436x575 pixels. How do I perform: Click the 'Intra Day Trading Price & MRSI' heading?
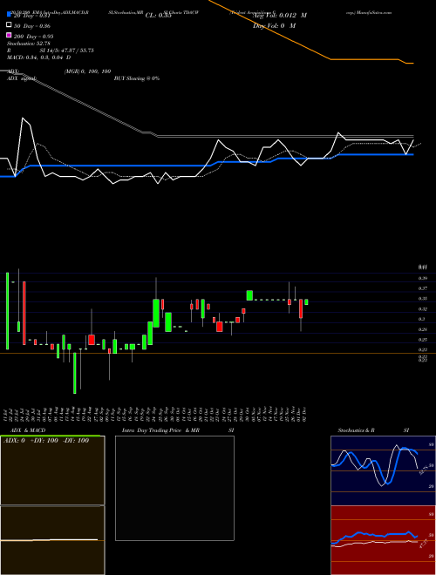[178, 430]
